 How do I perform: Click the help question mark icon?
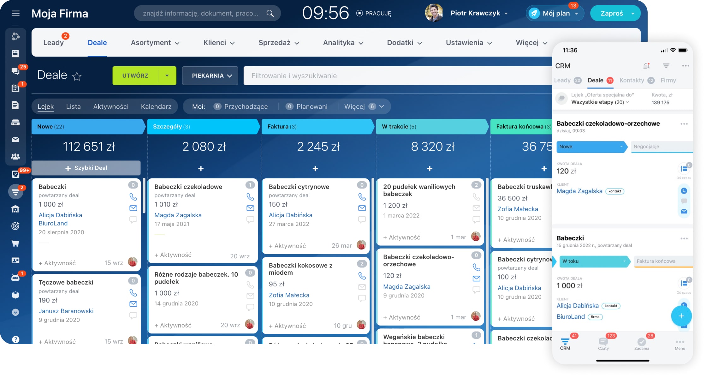pyautogui.click(x=15, y=339)
